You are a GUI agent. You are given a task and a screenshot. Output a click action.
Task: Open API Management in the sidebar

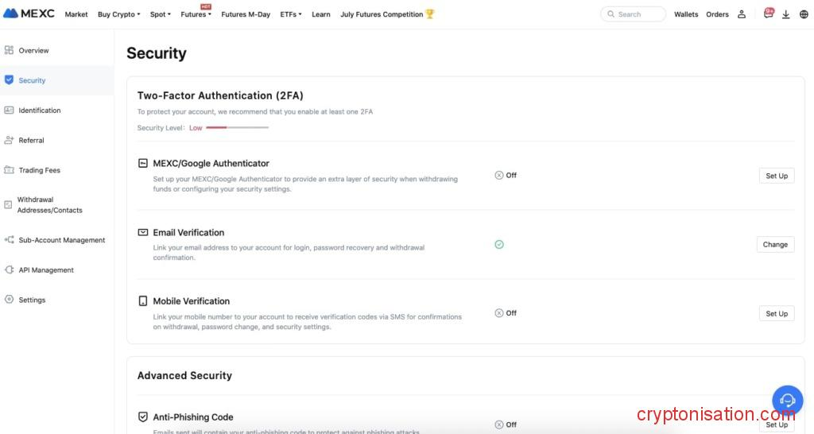click(x=46, y=270)
